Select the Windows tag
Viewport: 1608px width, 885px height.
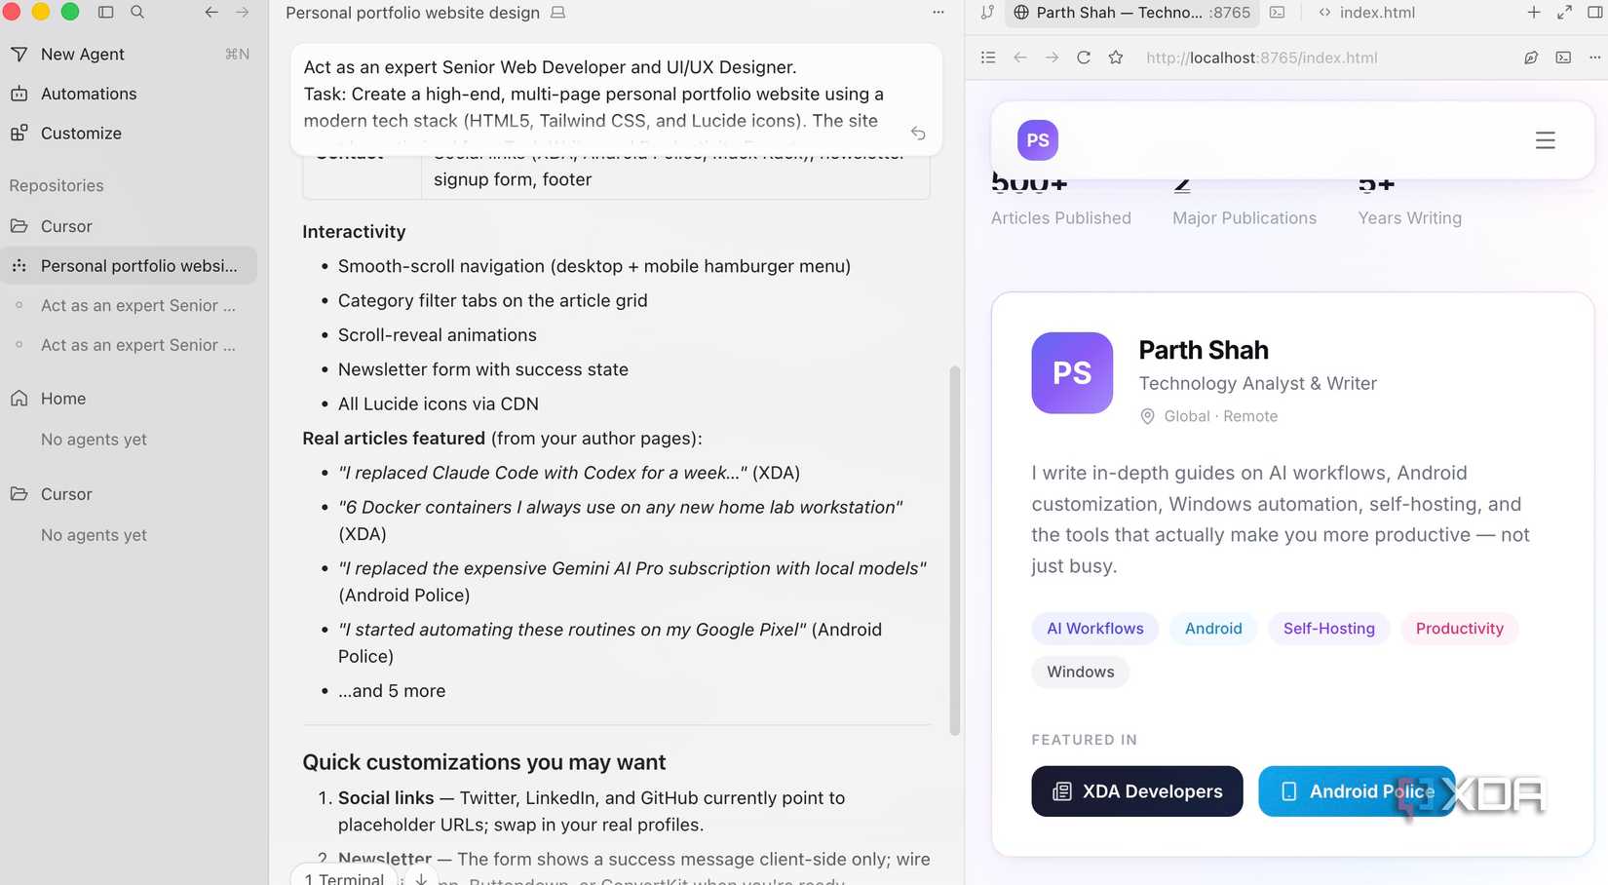point(1081,672)
